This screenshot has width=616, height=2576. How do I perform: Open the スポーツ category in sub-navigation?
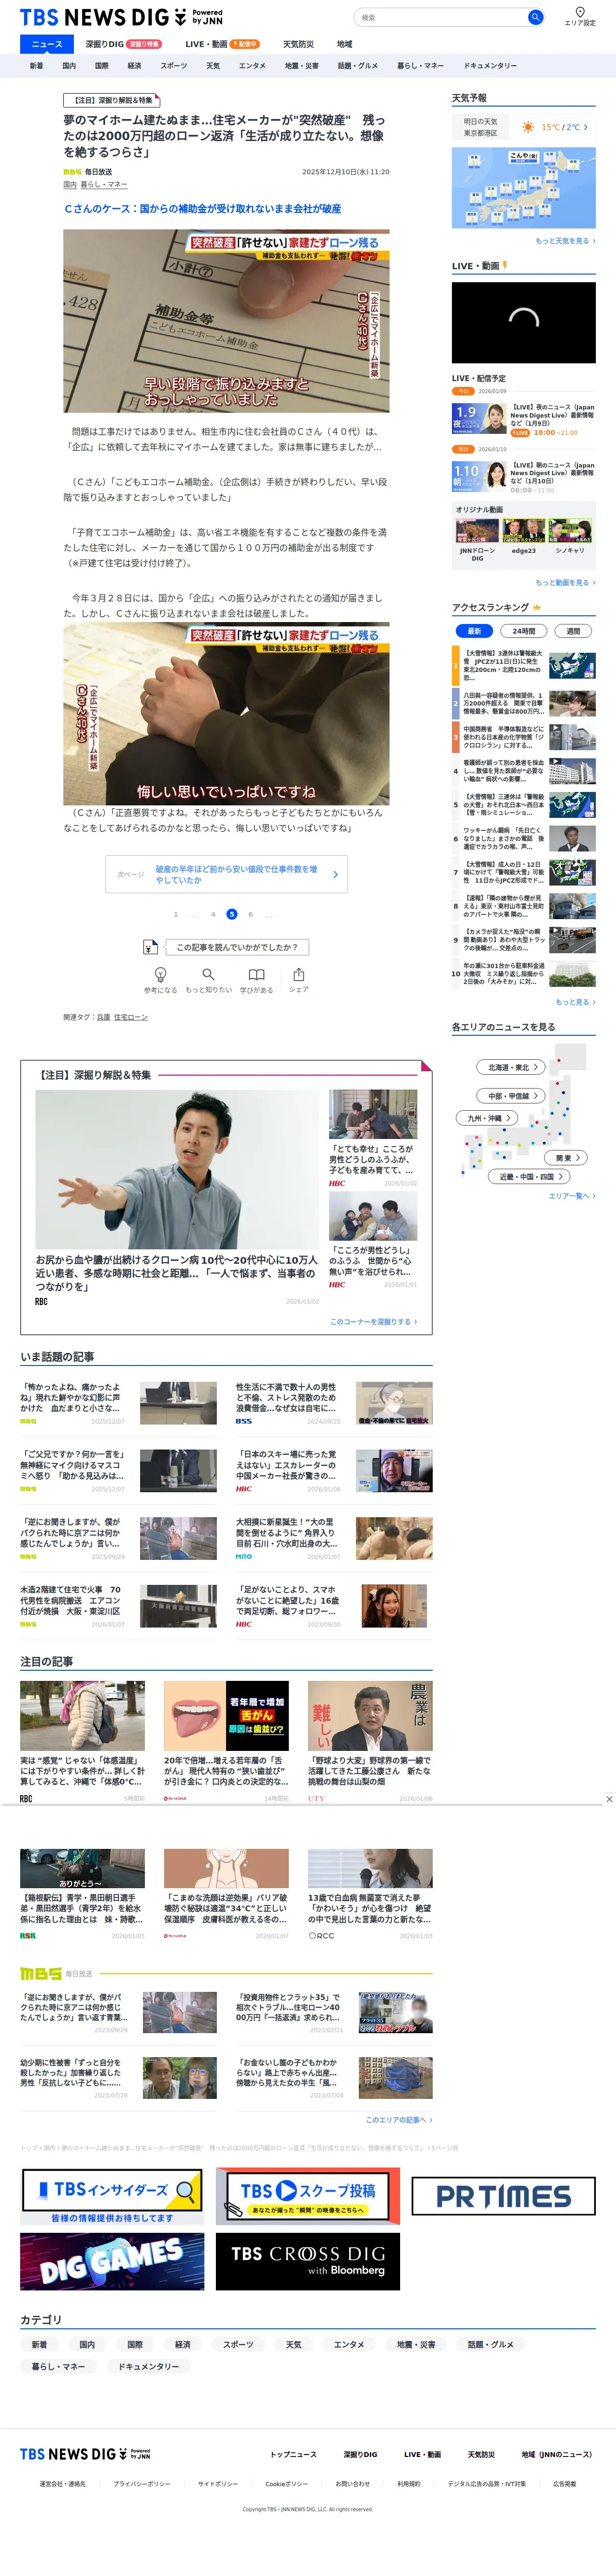coord(174,66)
